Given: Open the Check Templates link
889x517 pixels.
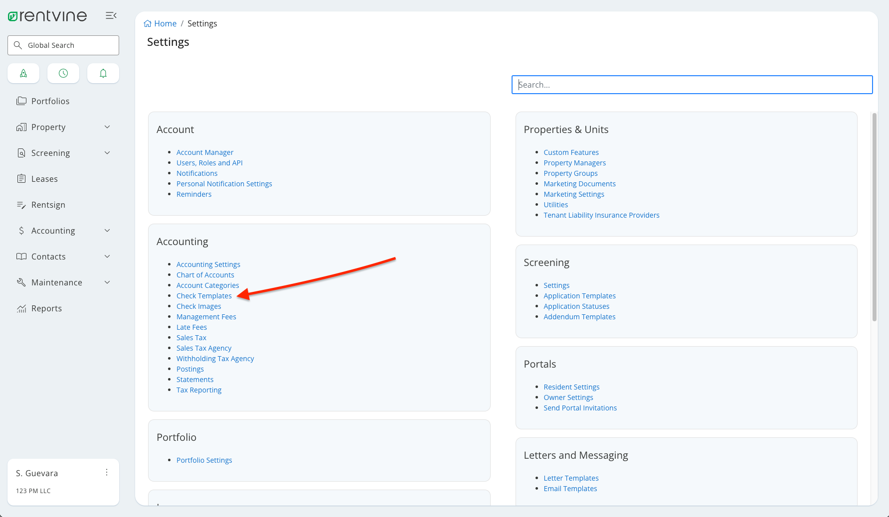Looking at the screenshot, I should [x=204, y=295].
